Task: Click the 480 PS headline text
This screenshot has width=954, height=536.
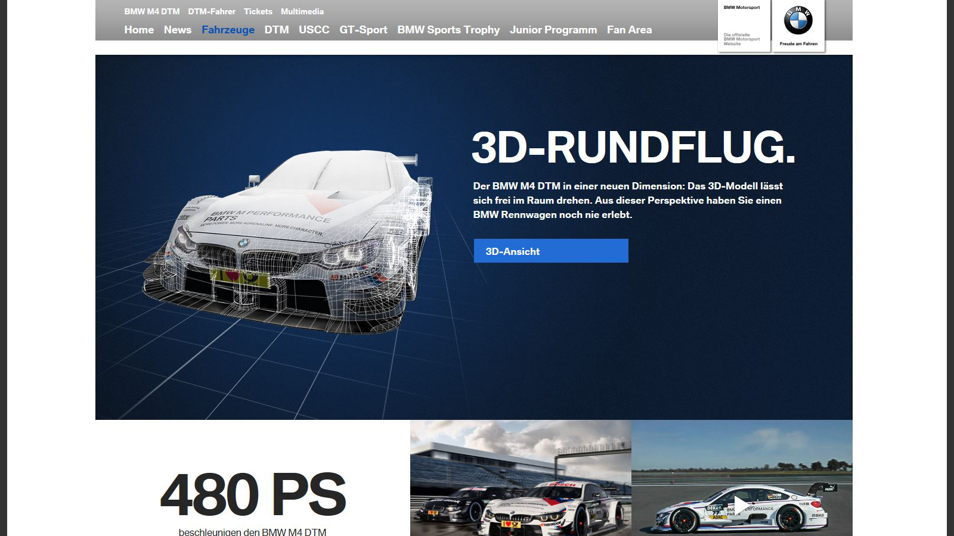Action: click(x=253, y=494)
